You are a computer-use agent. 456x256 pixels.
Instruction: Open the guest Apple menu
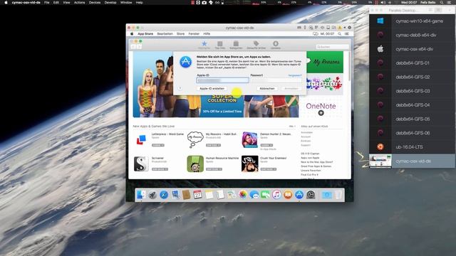132,34
